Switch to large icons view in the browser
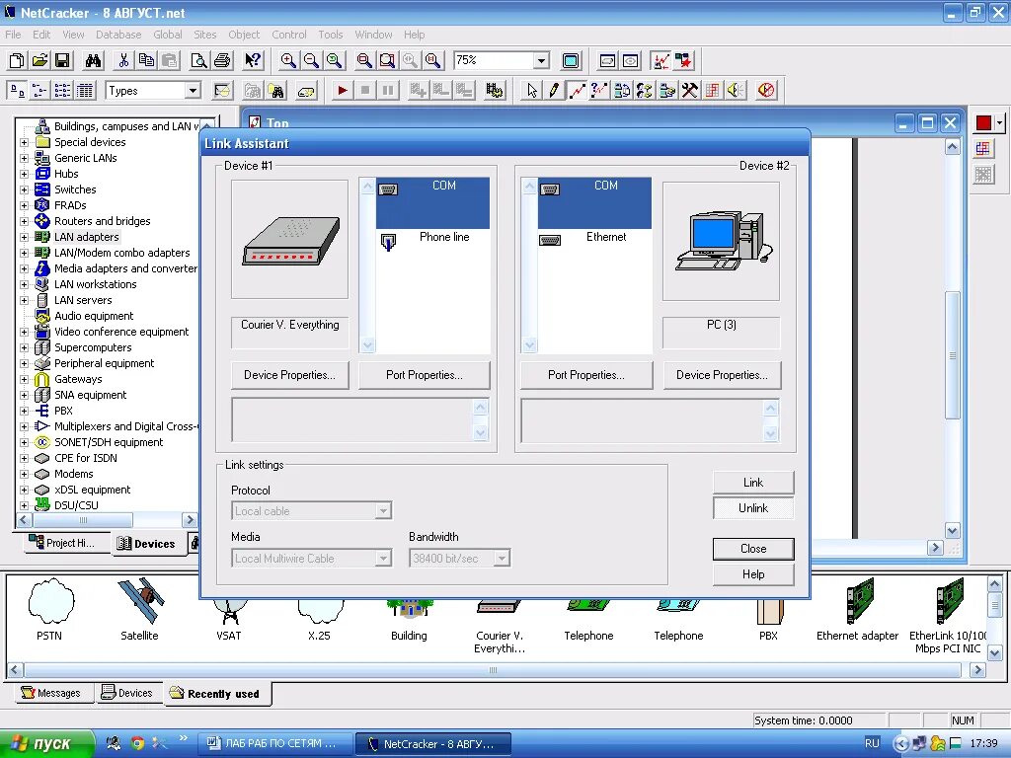Viewport: 1011px width, 758px height. pyautogui.click(x=17, y=90)
